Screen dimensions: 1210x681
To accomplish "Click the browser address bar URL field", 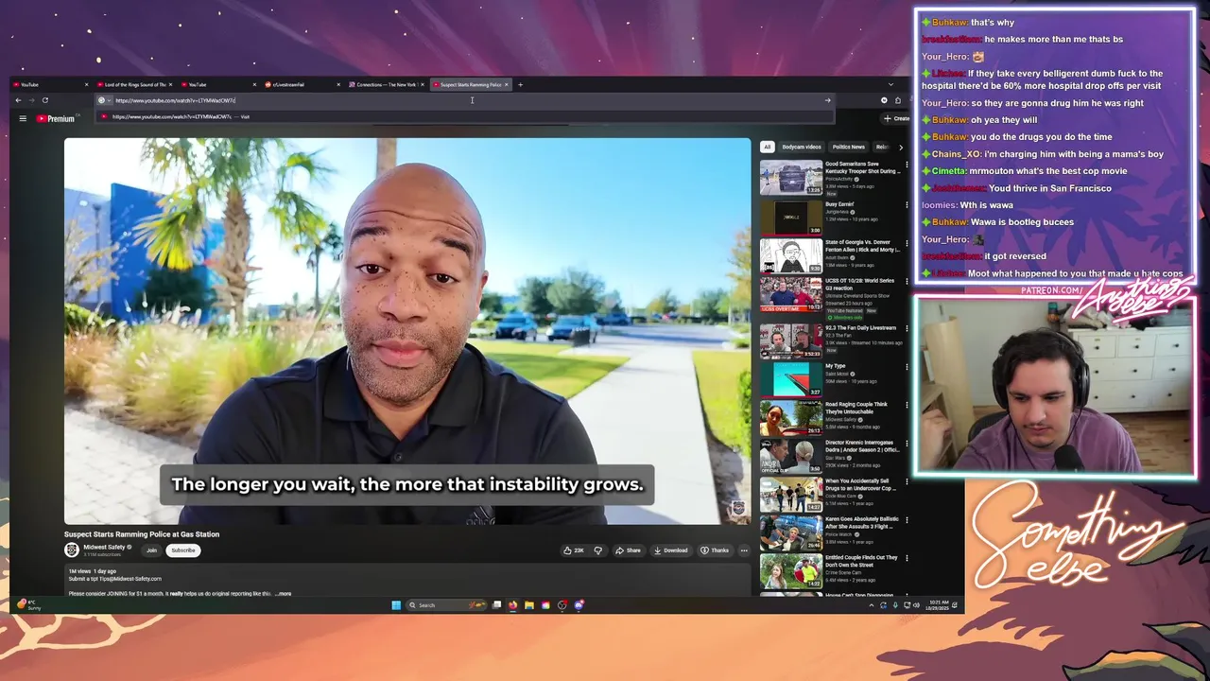I will tap(463, 100).
